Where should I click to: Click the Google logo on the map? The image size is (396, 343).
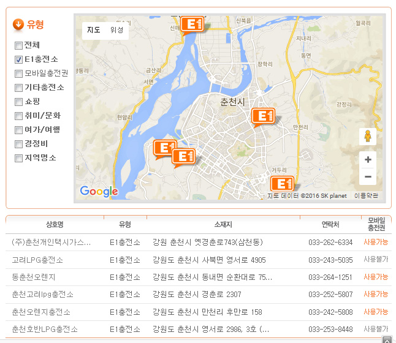[x=99, y=191]
